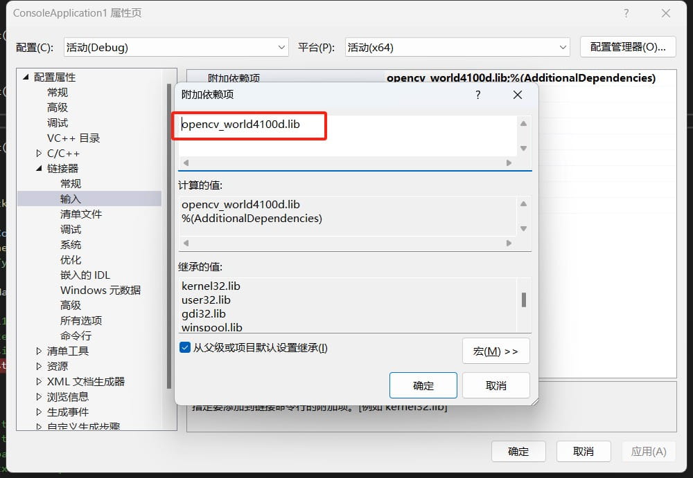Expand the C/C++ tree node

pos(39,153)
